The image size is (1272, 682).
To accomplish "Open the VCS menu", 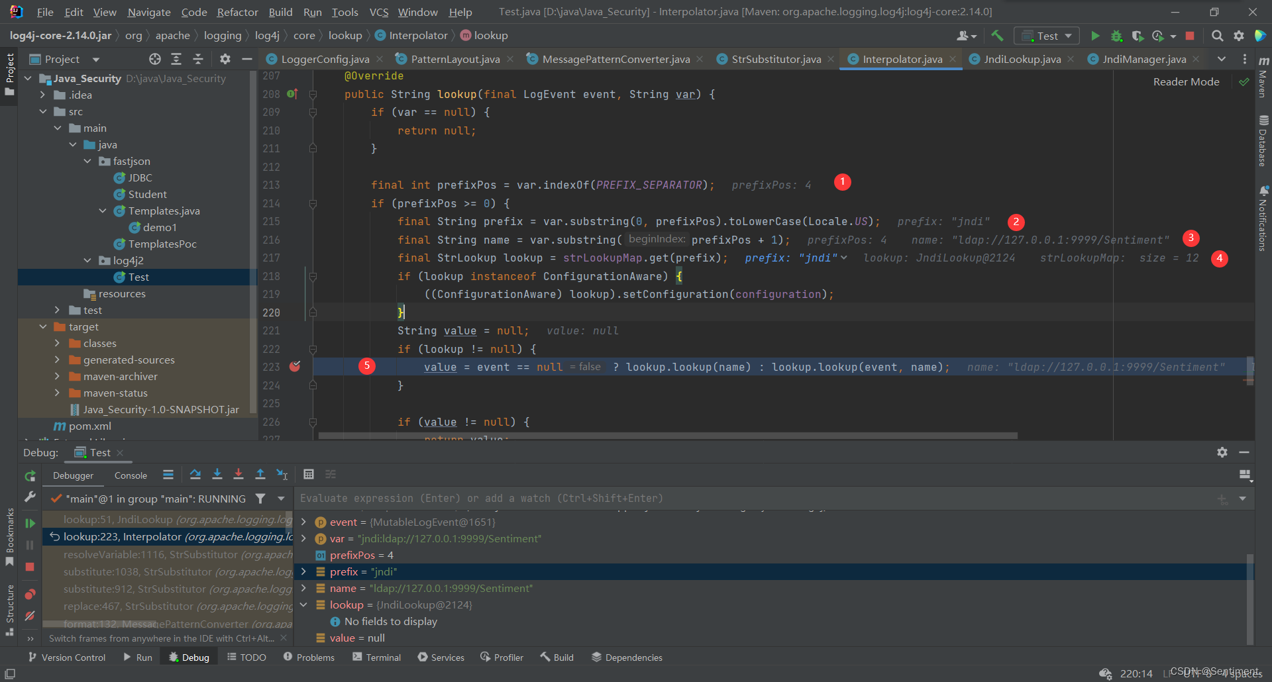I will 379,12.
